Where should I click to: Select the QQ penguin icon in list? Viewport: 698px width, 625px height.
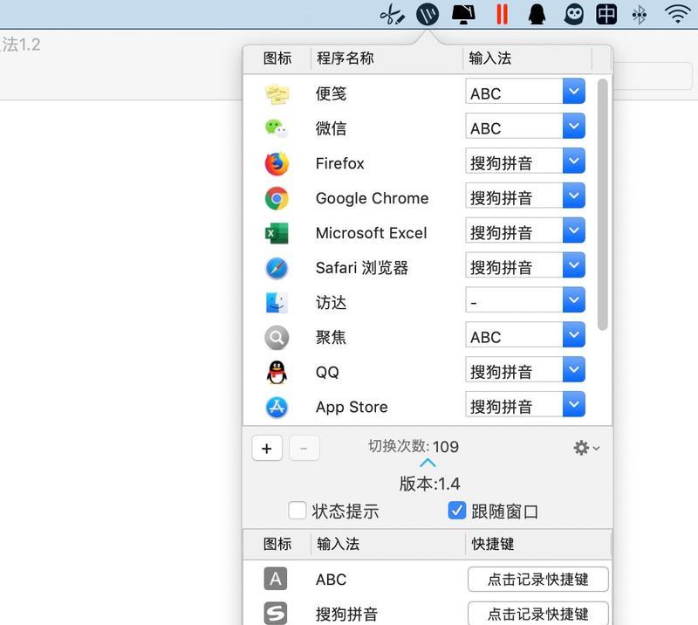coord(277,373)
